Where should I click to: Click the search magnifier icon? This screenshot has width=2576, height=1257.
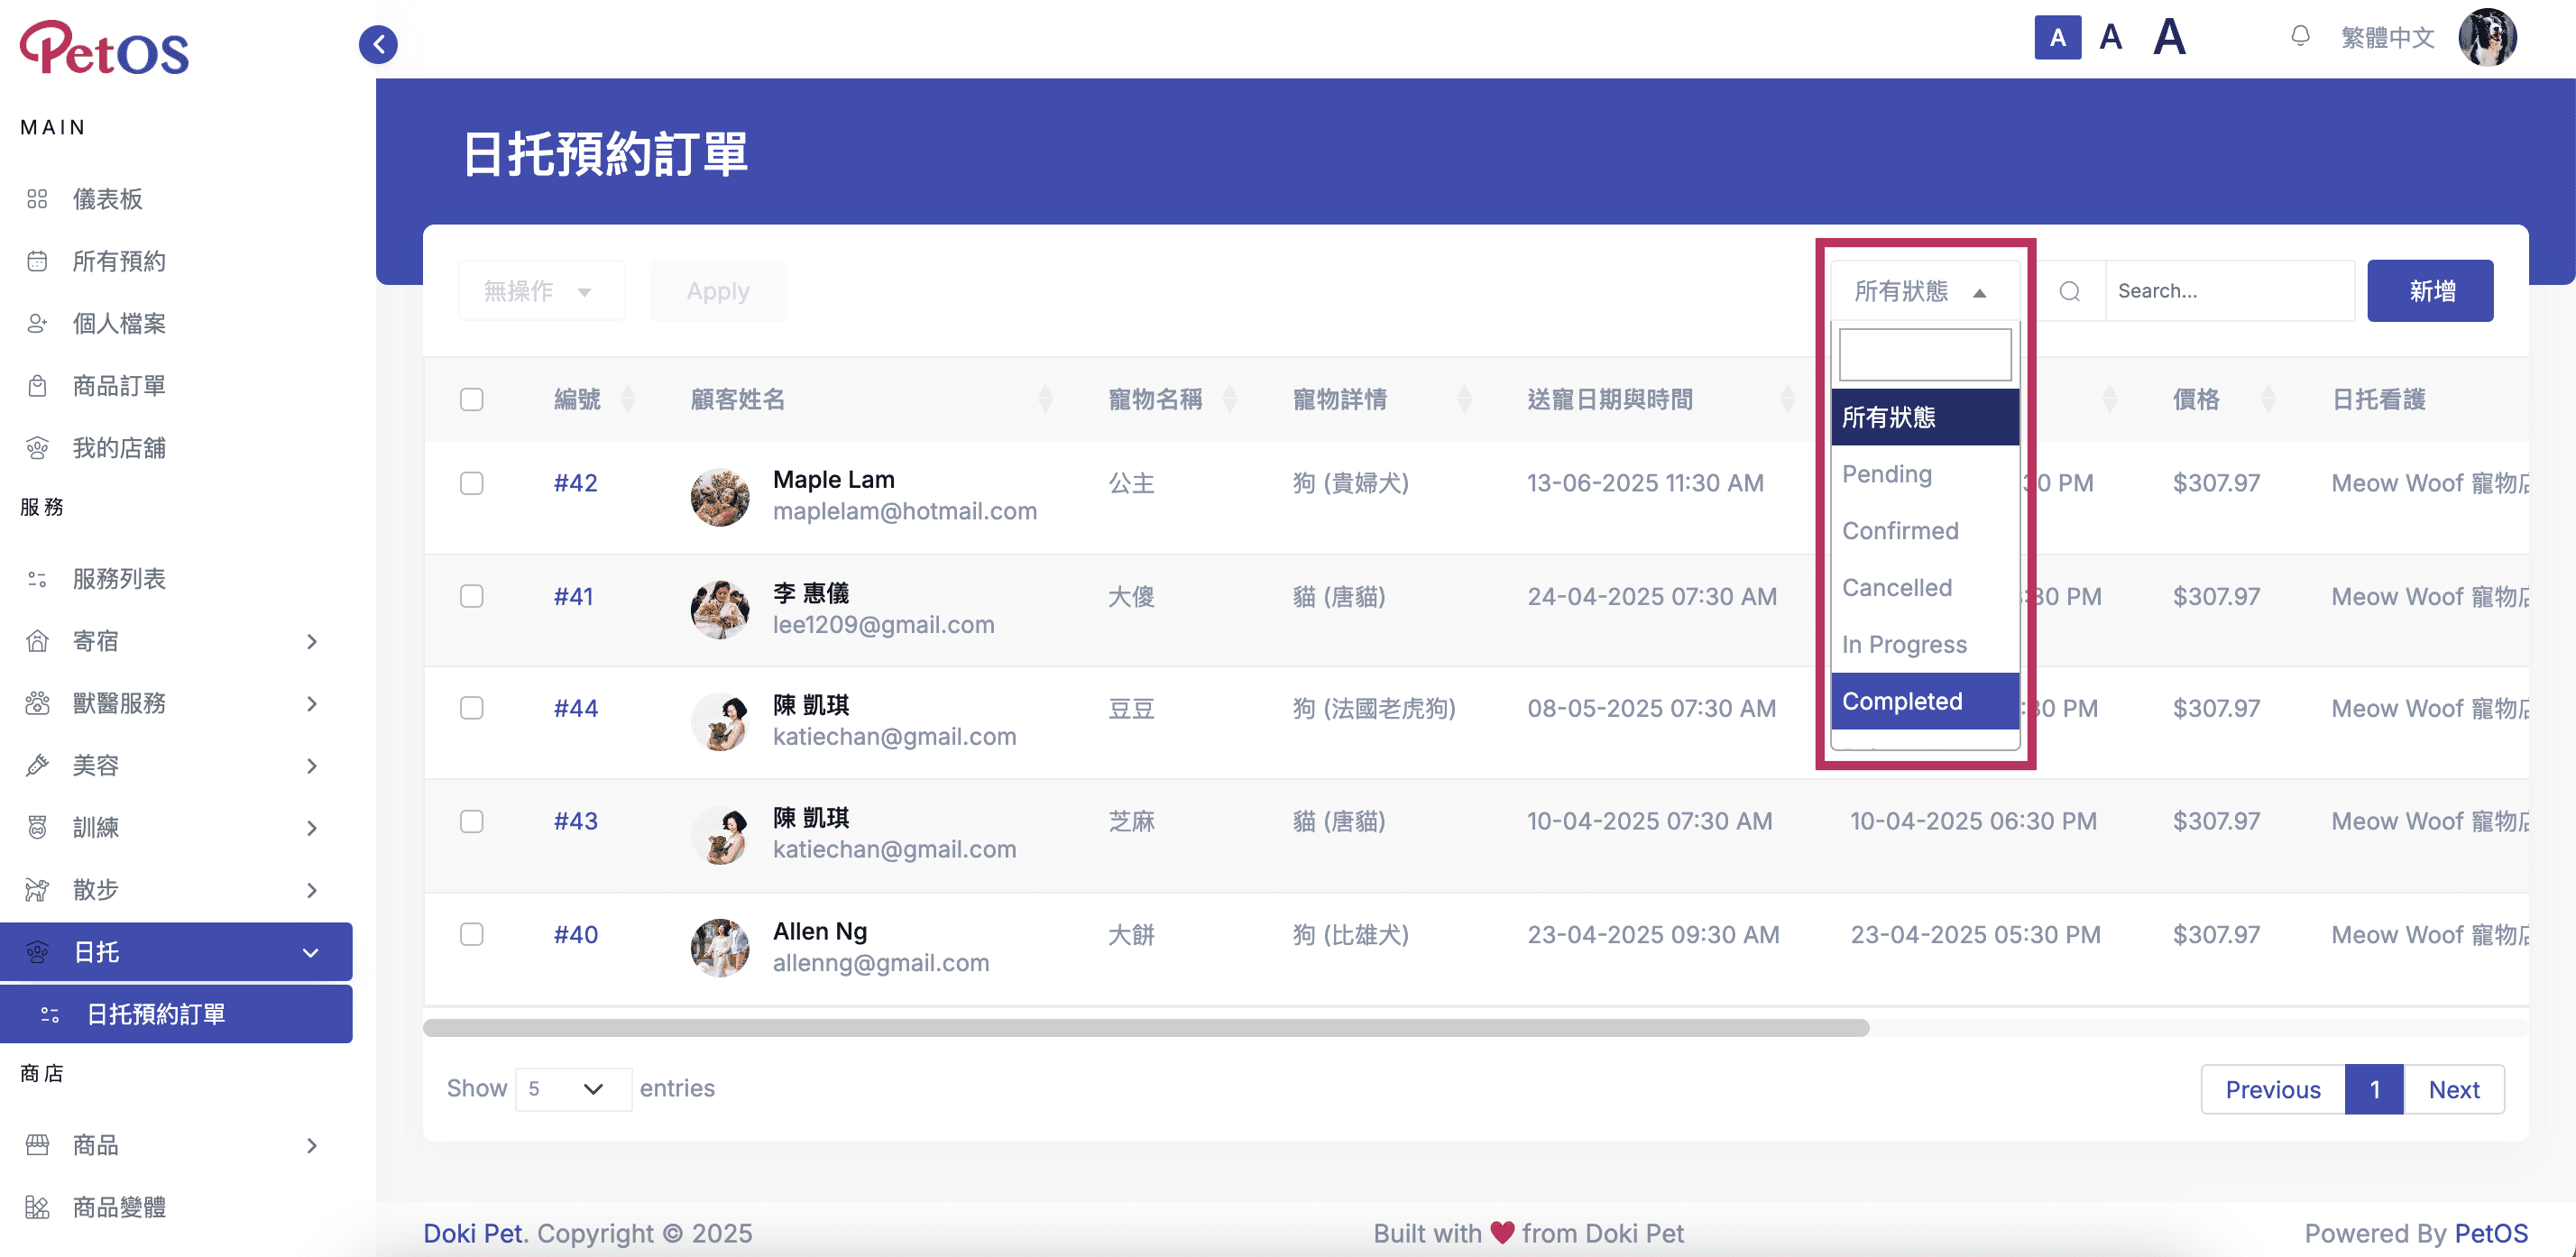2070,291
